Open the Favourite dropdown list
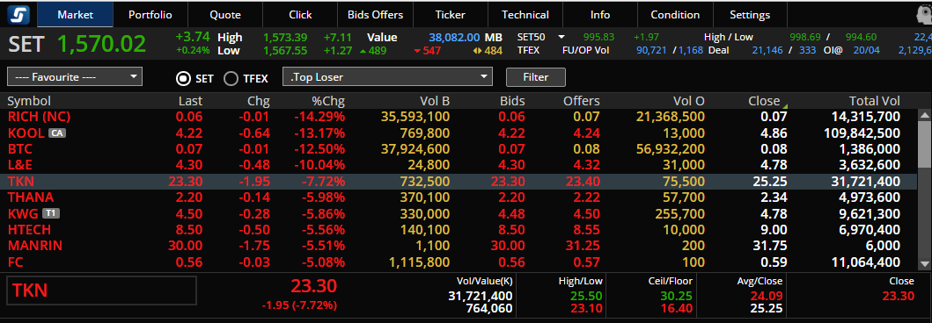The image size is (932, 323). (x=75, y=77)
